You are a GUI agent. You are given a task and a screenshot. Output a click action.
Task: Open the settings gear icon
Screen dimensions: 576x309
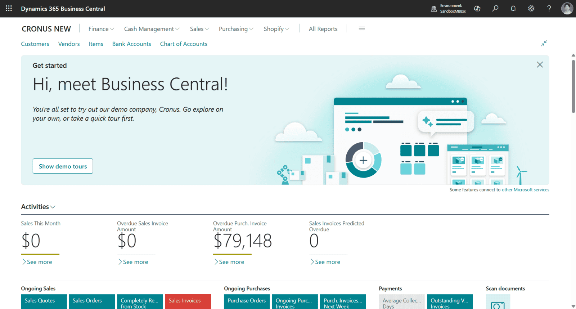(x=531, y=9)
